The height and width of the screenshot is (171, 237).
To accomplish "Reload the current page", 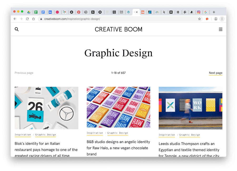I will pyautogui.click(x=27, y=19).
